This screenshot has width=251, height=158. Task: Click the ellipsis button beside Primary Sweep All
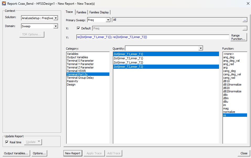pyautogui.click(x=244, y=20)
